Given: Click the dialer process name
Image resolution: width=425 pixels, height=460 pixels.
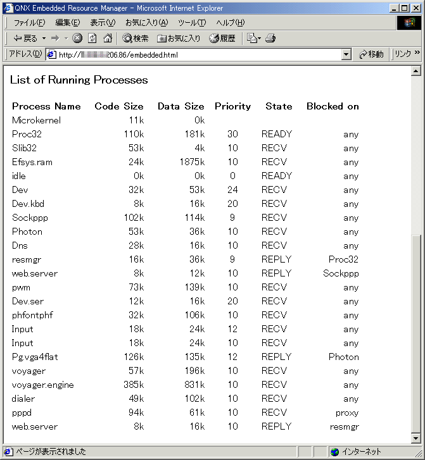Looking at the screenshot, I should click(23, 399).
